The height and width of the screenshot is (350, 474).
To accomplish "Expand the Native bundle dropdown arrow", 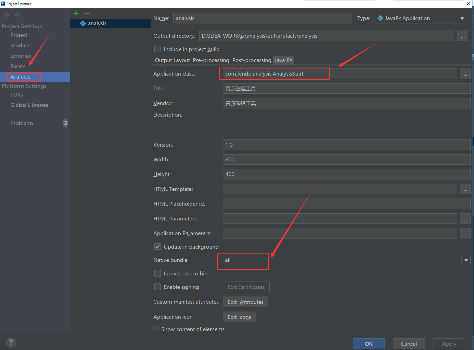I will coord(466,260).
